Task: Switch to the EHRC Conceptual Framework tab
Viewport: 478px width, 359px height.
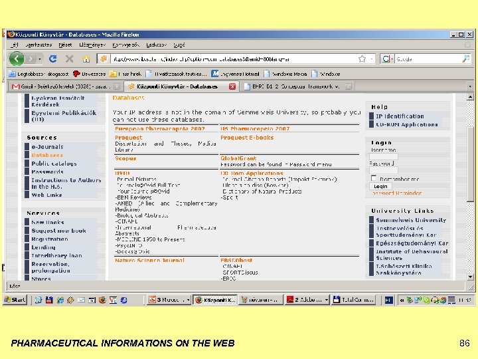Action: [x=297, y=86]
